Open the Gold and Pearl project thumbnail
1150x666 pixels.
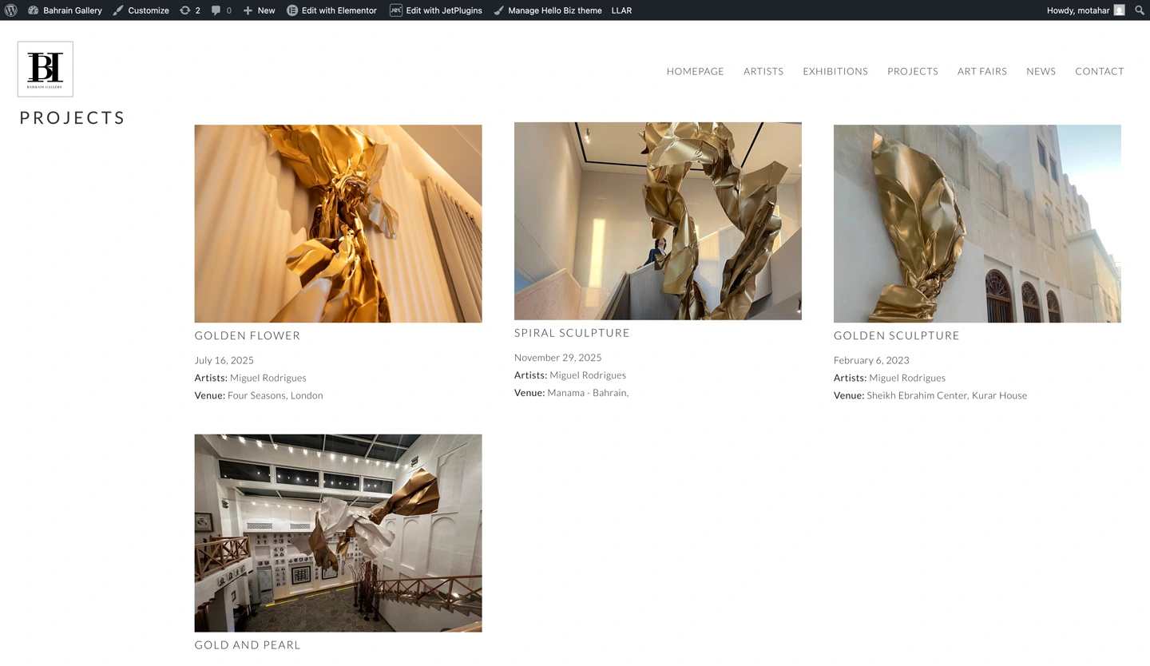click(x=338, y=533)
